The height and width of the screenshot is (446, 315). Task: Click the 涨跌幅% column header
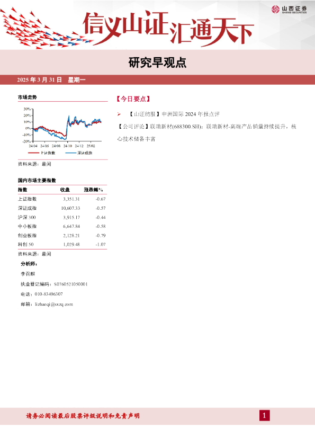[x=93, y=190]
